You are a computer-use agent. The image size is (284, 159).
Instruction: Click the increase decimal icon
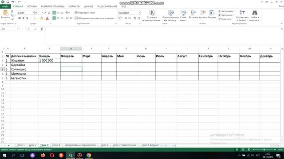(x=135, y=18)
